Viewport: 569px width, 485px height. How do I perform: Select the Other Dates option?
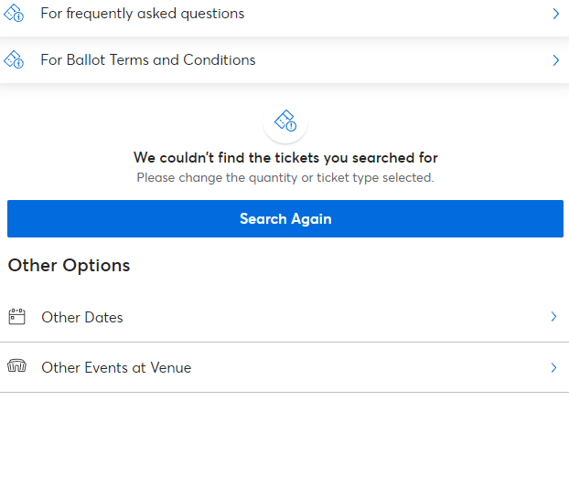tap(82, 317)
